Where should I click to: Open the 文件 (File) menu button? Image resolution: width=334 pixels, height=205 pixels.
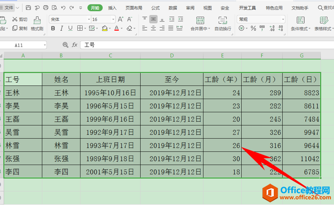[9, 8]
